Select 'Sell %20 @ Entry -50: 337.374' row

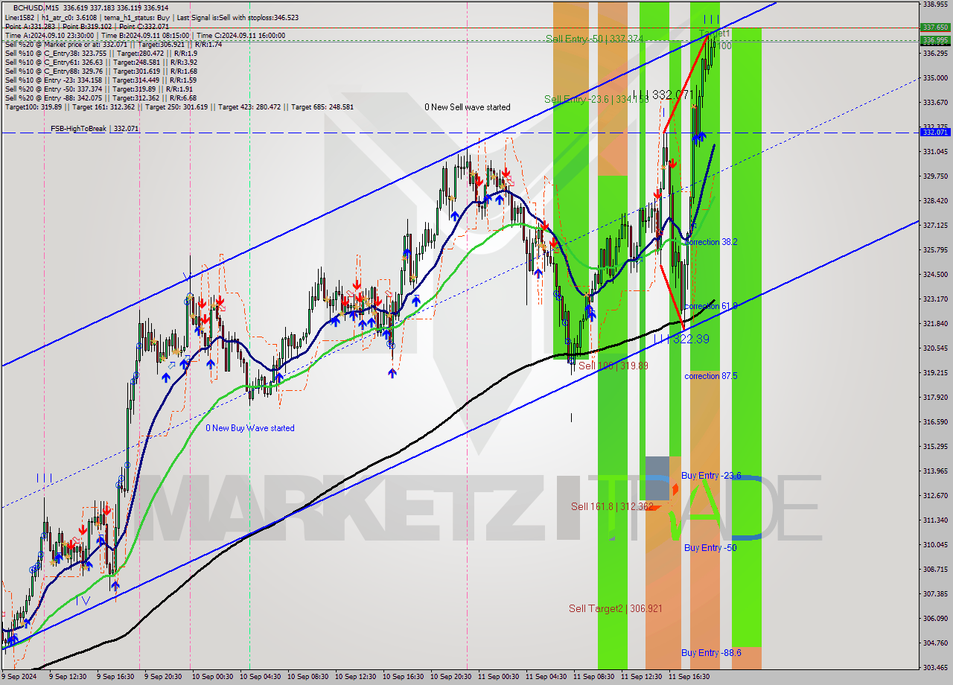tap(101, 89)
